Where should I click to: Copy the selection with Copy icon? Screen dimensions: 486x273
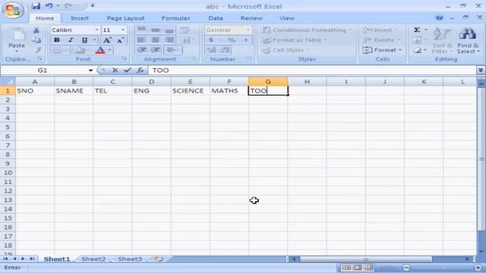36,40
